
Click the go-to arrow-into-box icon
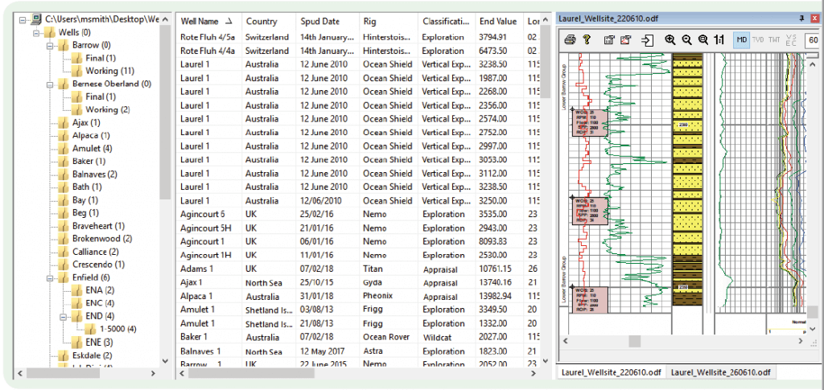tap(647, 39)
